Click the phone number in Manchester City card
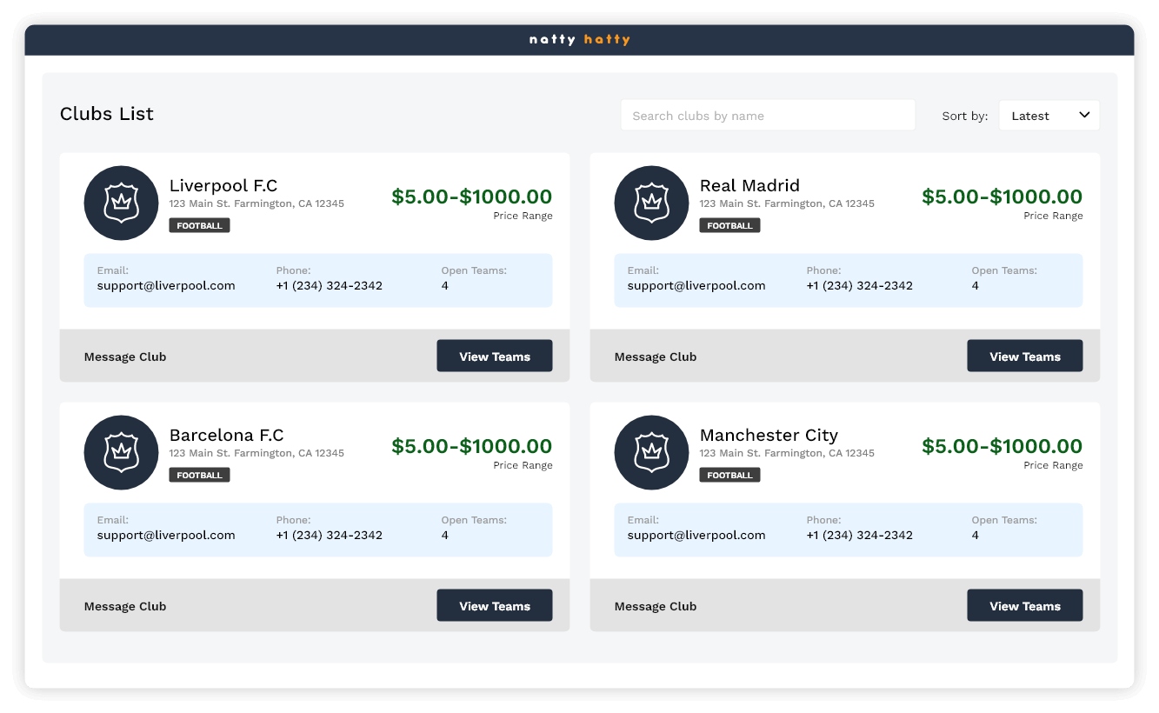 click(860, 535)
